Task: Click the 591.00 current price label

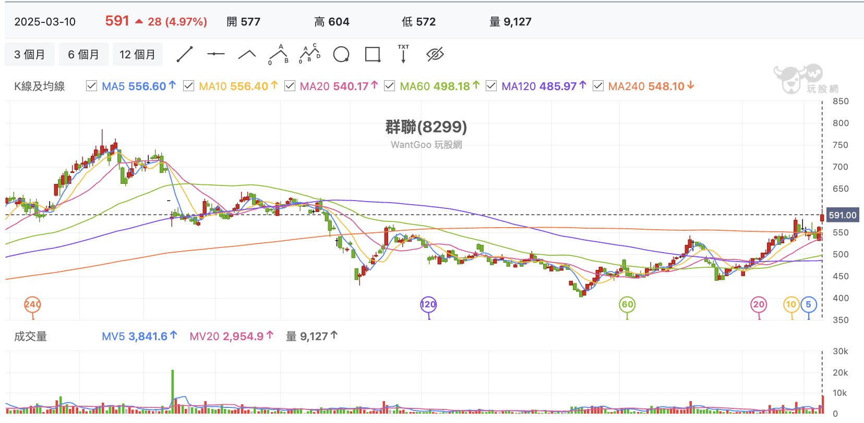Action: click(x=843, y=215)
